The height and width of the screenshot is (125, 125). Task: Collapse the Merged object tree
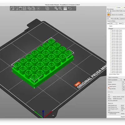click(x=109, y=28)
